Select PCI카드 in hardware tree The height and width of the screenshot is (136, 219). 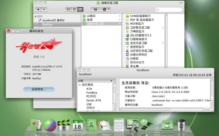[91, 97]
